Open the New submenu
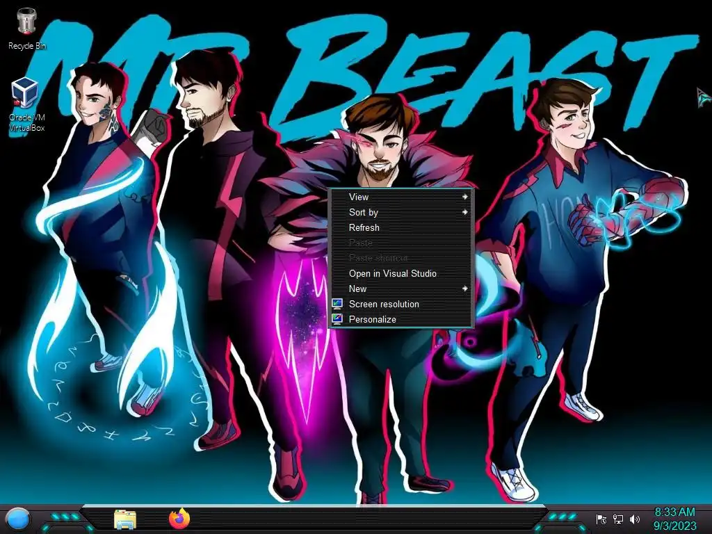The image size is (712, 534). pyautogui.click(x=401, y=289)
